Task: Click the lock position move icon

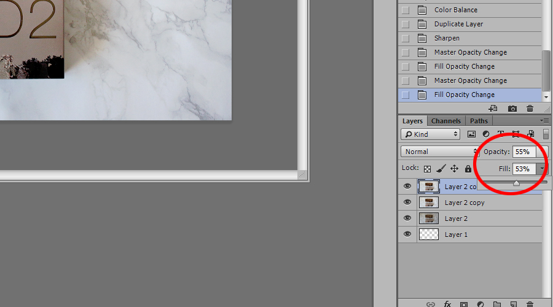Action: 455,168
